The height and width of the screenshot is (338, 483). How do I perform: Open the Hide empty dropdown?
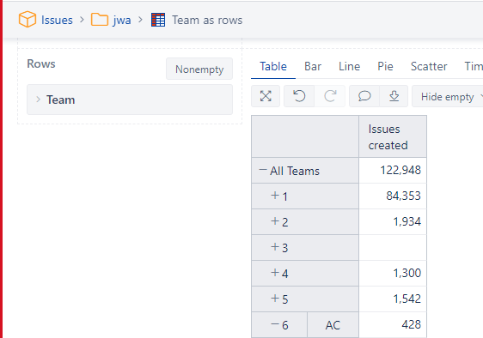point(448,97)
